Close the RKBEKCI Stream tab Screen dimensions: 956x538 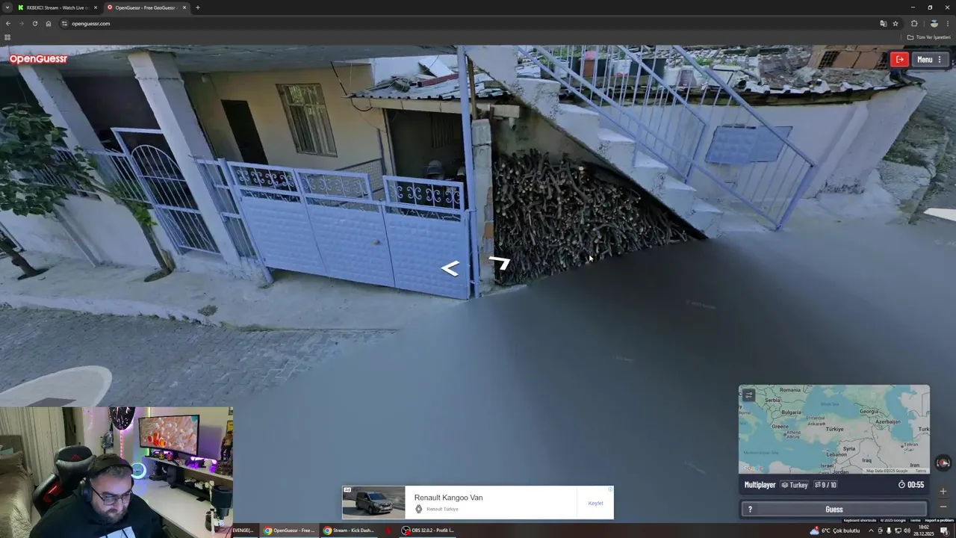(95, 7)
